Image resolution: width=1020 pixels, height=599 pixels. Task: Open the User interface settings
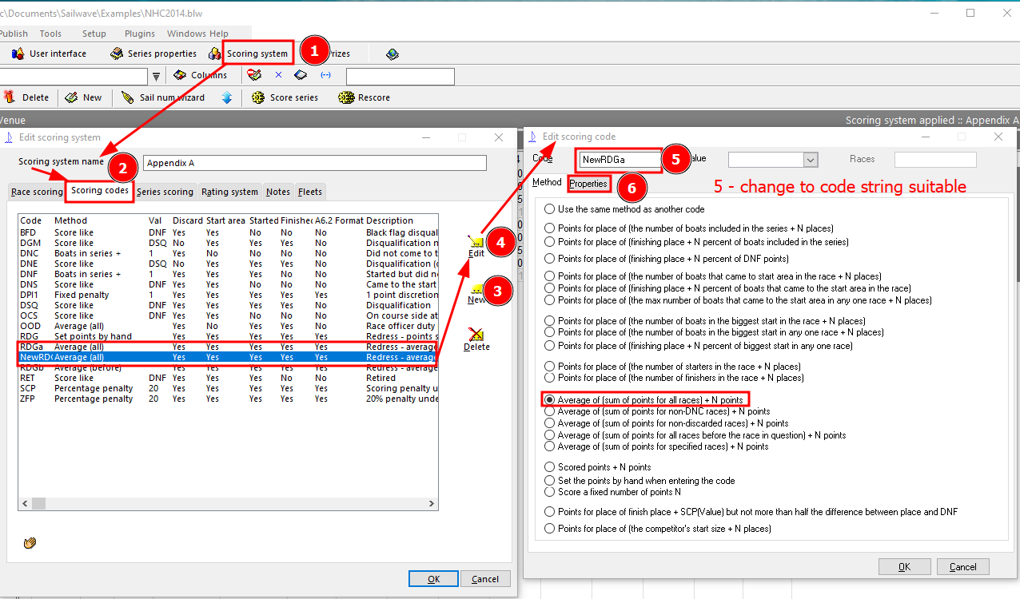[x=49, y=54]
